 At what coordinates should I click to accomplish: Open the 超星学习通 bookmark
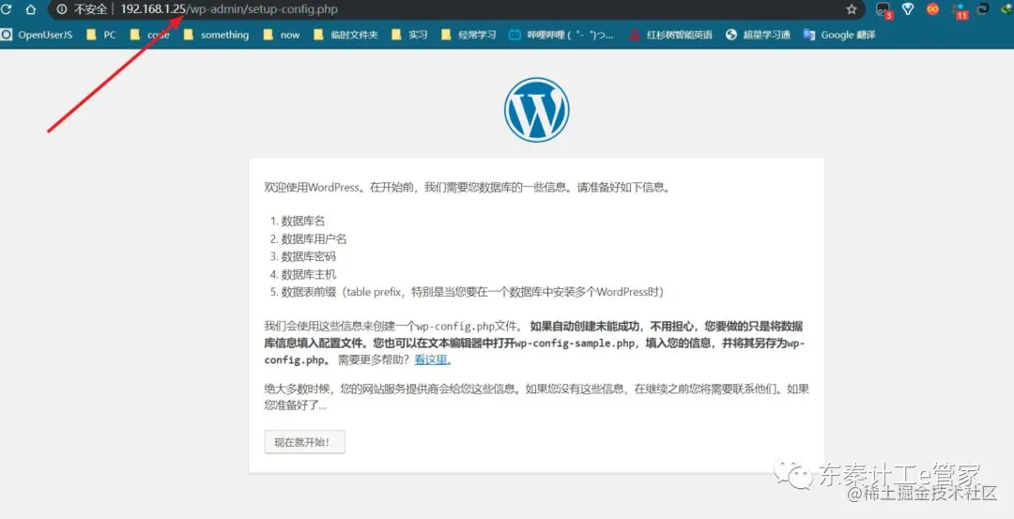pos(758,35)
